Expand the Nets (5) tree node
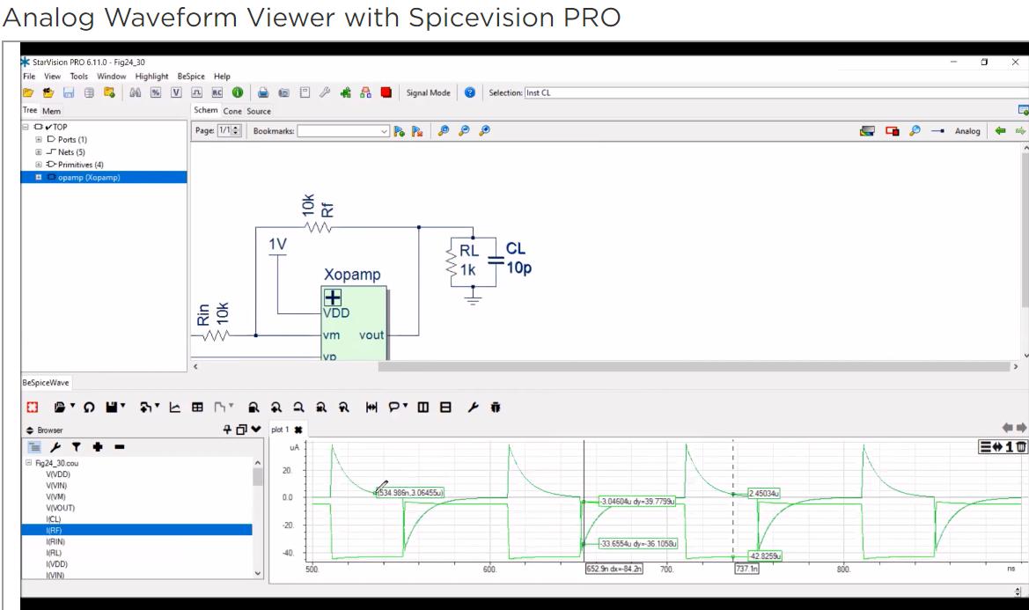The image size is (1029, 610). point(38,152)
